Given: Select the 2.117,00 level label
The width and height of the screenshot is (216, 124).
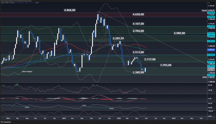Looking at the screenshot, I should click(x=150, y=59).
